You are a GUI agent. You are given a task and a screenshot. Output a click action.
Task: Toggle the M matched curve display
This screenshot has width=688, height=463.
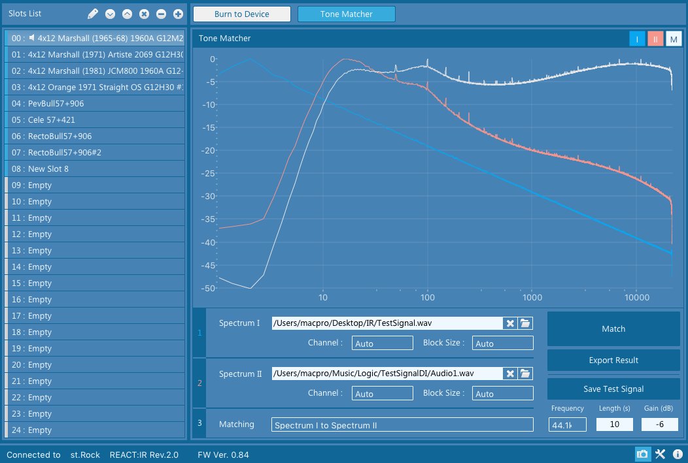[674, 39]
